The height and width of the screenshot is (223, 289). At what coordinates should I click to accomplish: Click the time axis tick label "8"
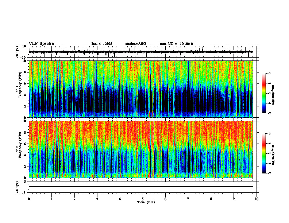(x=211, y=199)
